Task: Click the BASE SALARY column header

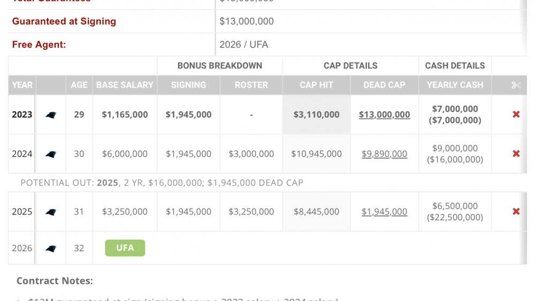Action: [x=125, y=85]
